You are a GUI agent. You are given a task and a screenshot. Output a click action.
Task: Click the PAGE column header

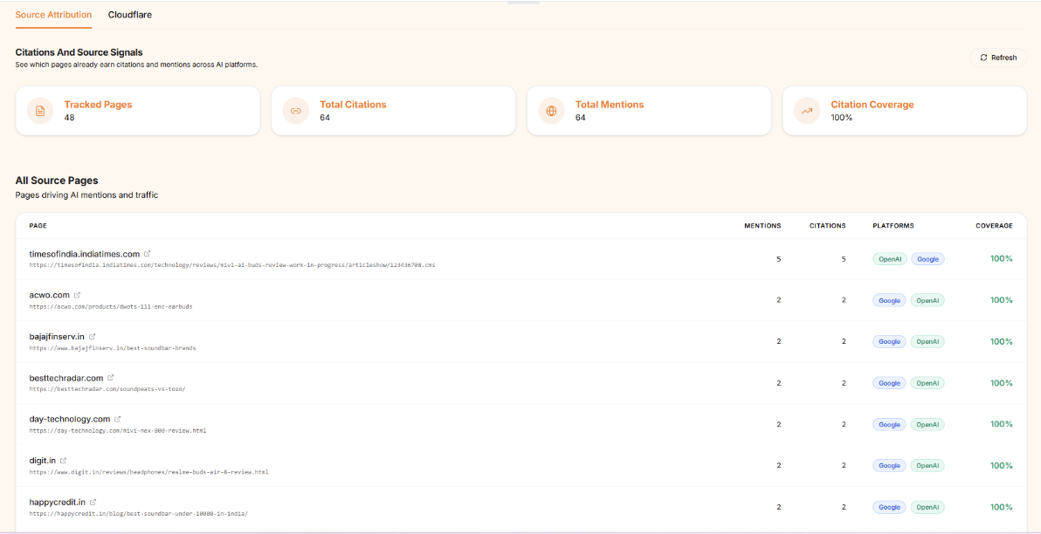[x=38, y=225]
